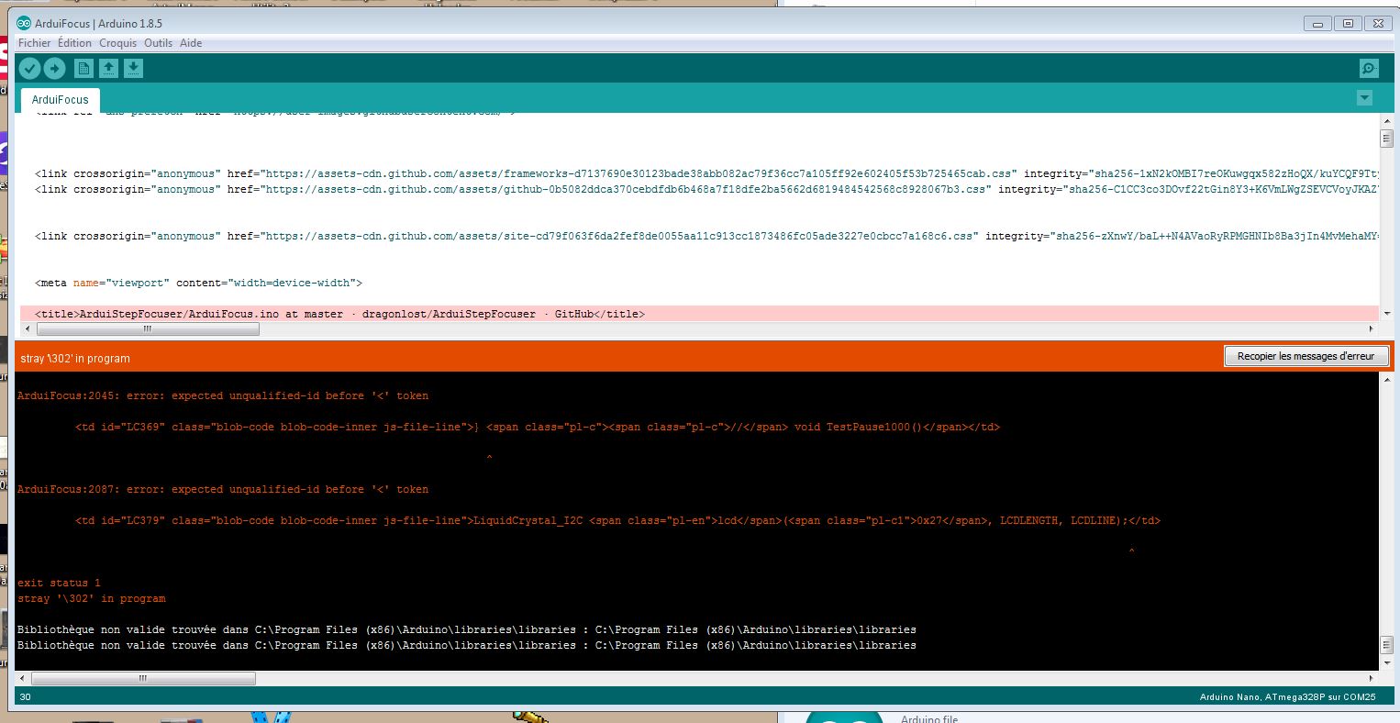This screenshot has width=1400, height=723.
Task: Click the Arduino logo in the title bar
Action: pos(24,23)
